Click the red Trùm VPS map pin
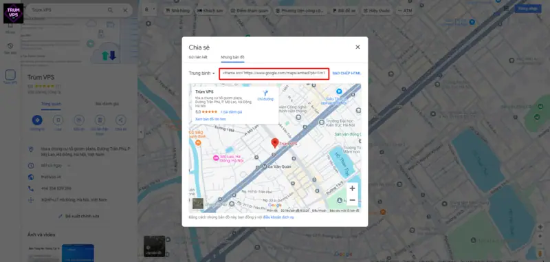The height and width of the screenshot is (262, 550). click(275, 143)
